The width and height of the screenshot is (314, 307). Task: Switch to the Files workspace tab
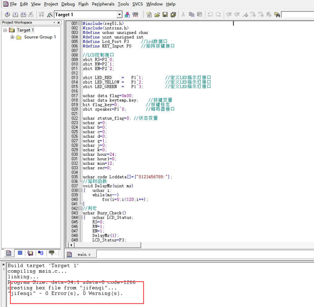coord(9,253)
